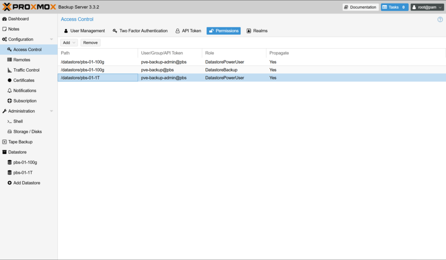446x260 pixels.
Task: Click the Remove button
Action: click(90, 43)
